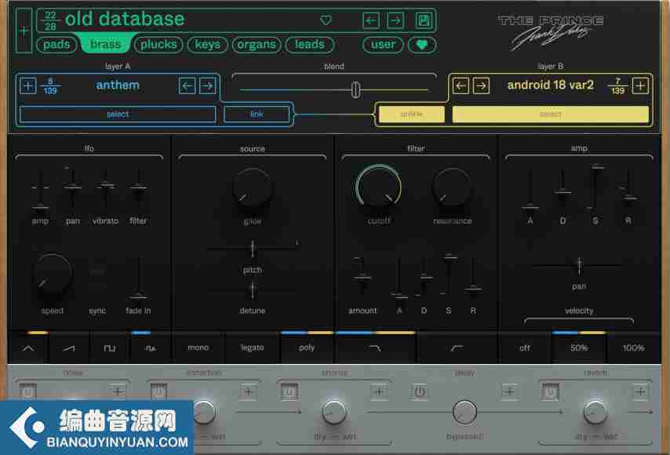
Task: Show user presets
Action: (x=383, y=45)
